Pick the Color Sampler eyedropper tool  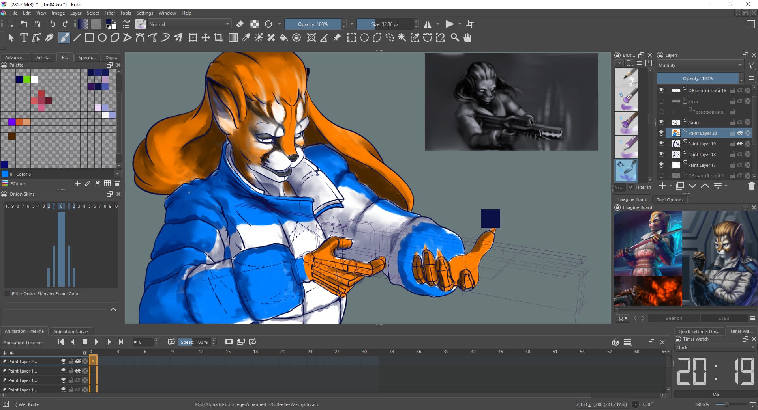pyautogui.click(x=246, y=38)
